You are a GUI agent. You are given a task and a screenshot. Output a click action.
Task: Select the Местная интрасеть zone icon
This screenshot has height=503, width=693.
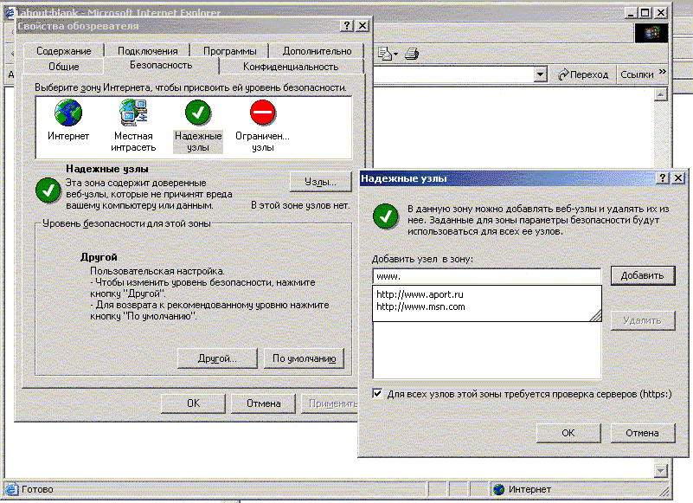coord(133,113)
